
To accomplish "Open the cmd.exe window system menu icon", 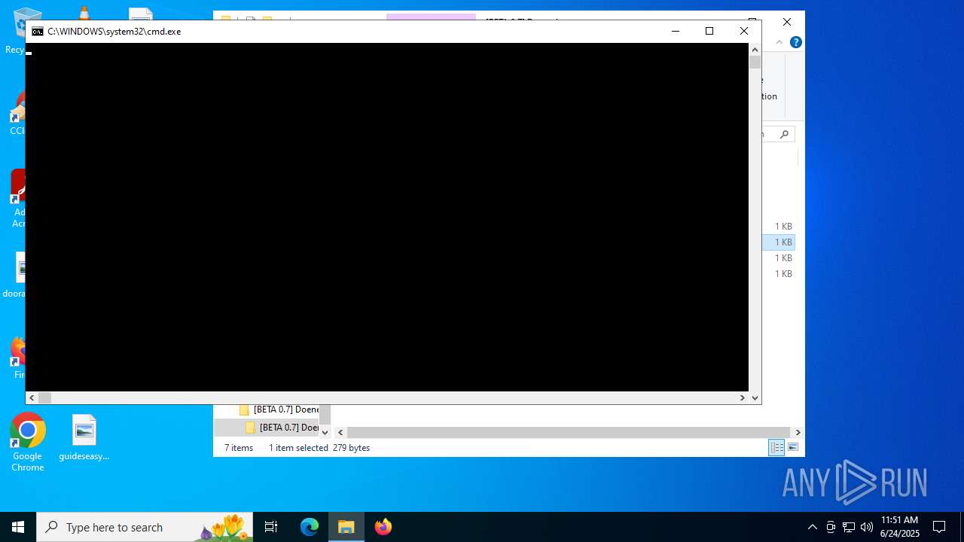I will [x=37, y=32].
